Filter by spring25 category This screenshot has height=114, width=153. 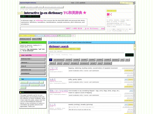(x=93, y=63)
